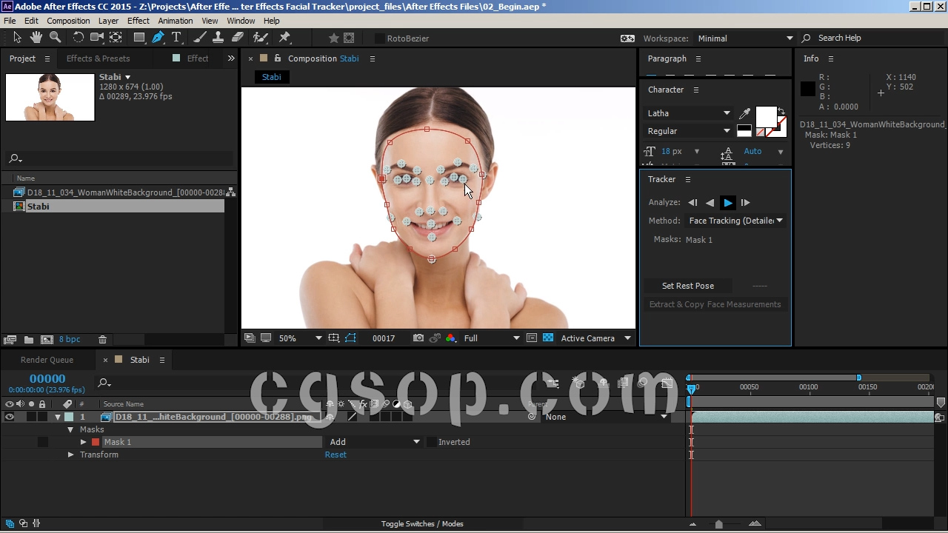The width and height of the screenshot is (948, 533).
Task: Open the File menu
Action: click(x=10, y=21)
